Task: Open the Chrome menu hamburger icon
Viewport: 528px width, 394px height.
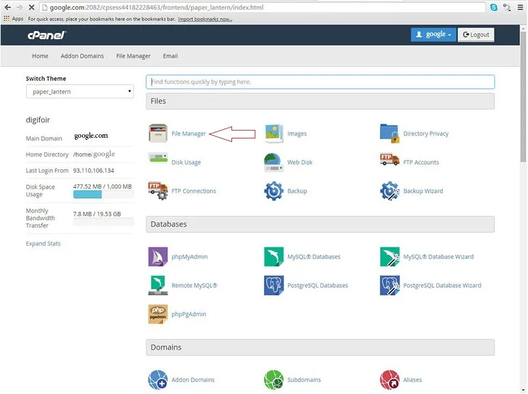Action: click(x=520, y=7)
